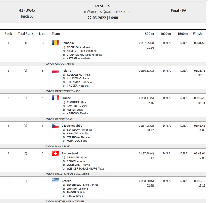The image size is (208, 203).
Task: Click rower name TODIRICA Andreea
Action: click(78, 47)
